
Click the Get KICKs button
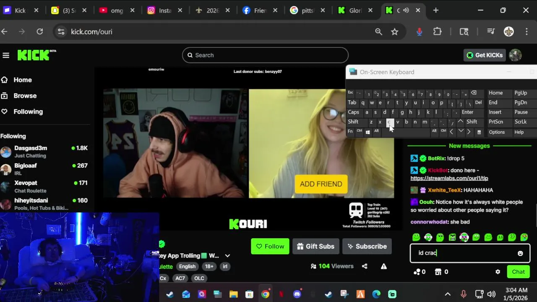[x=485, y=55]
